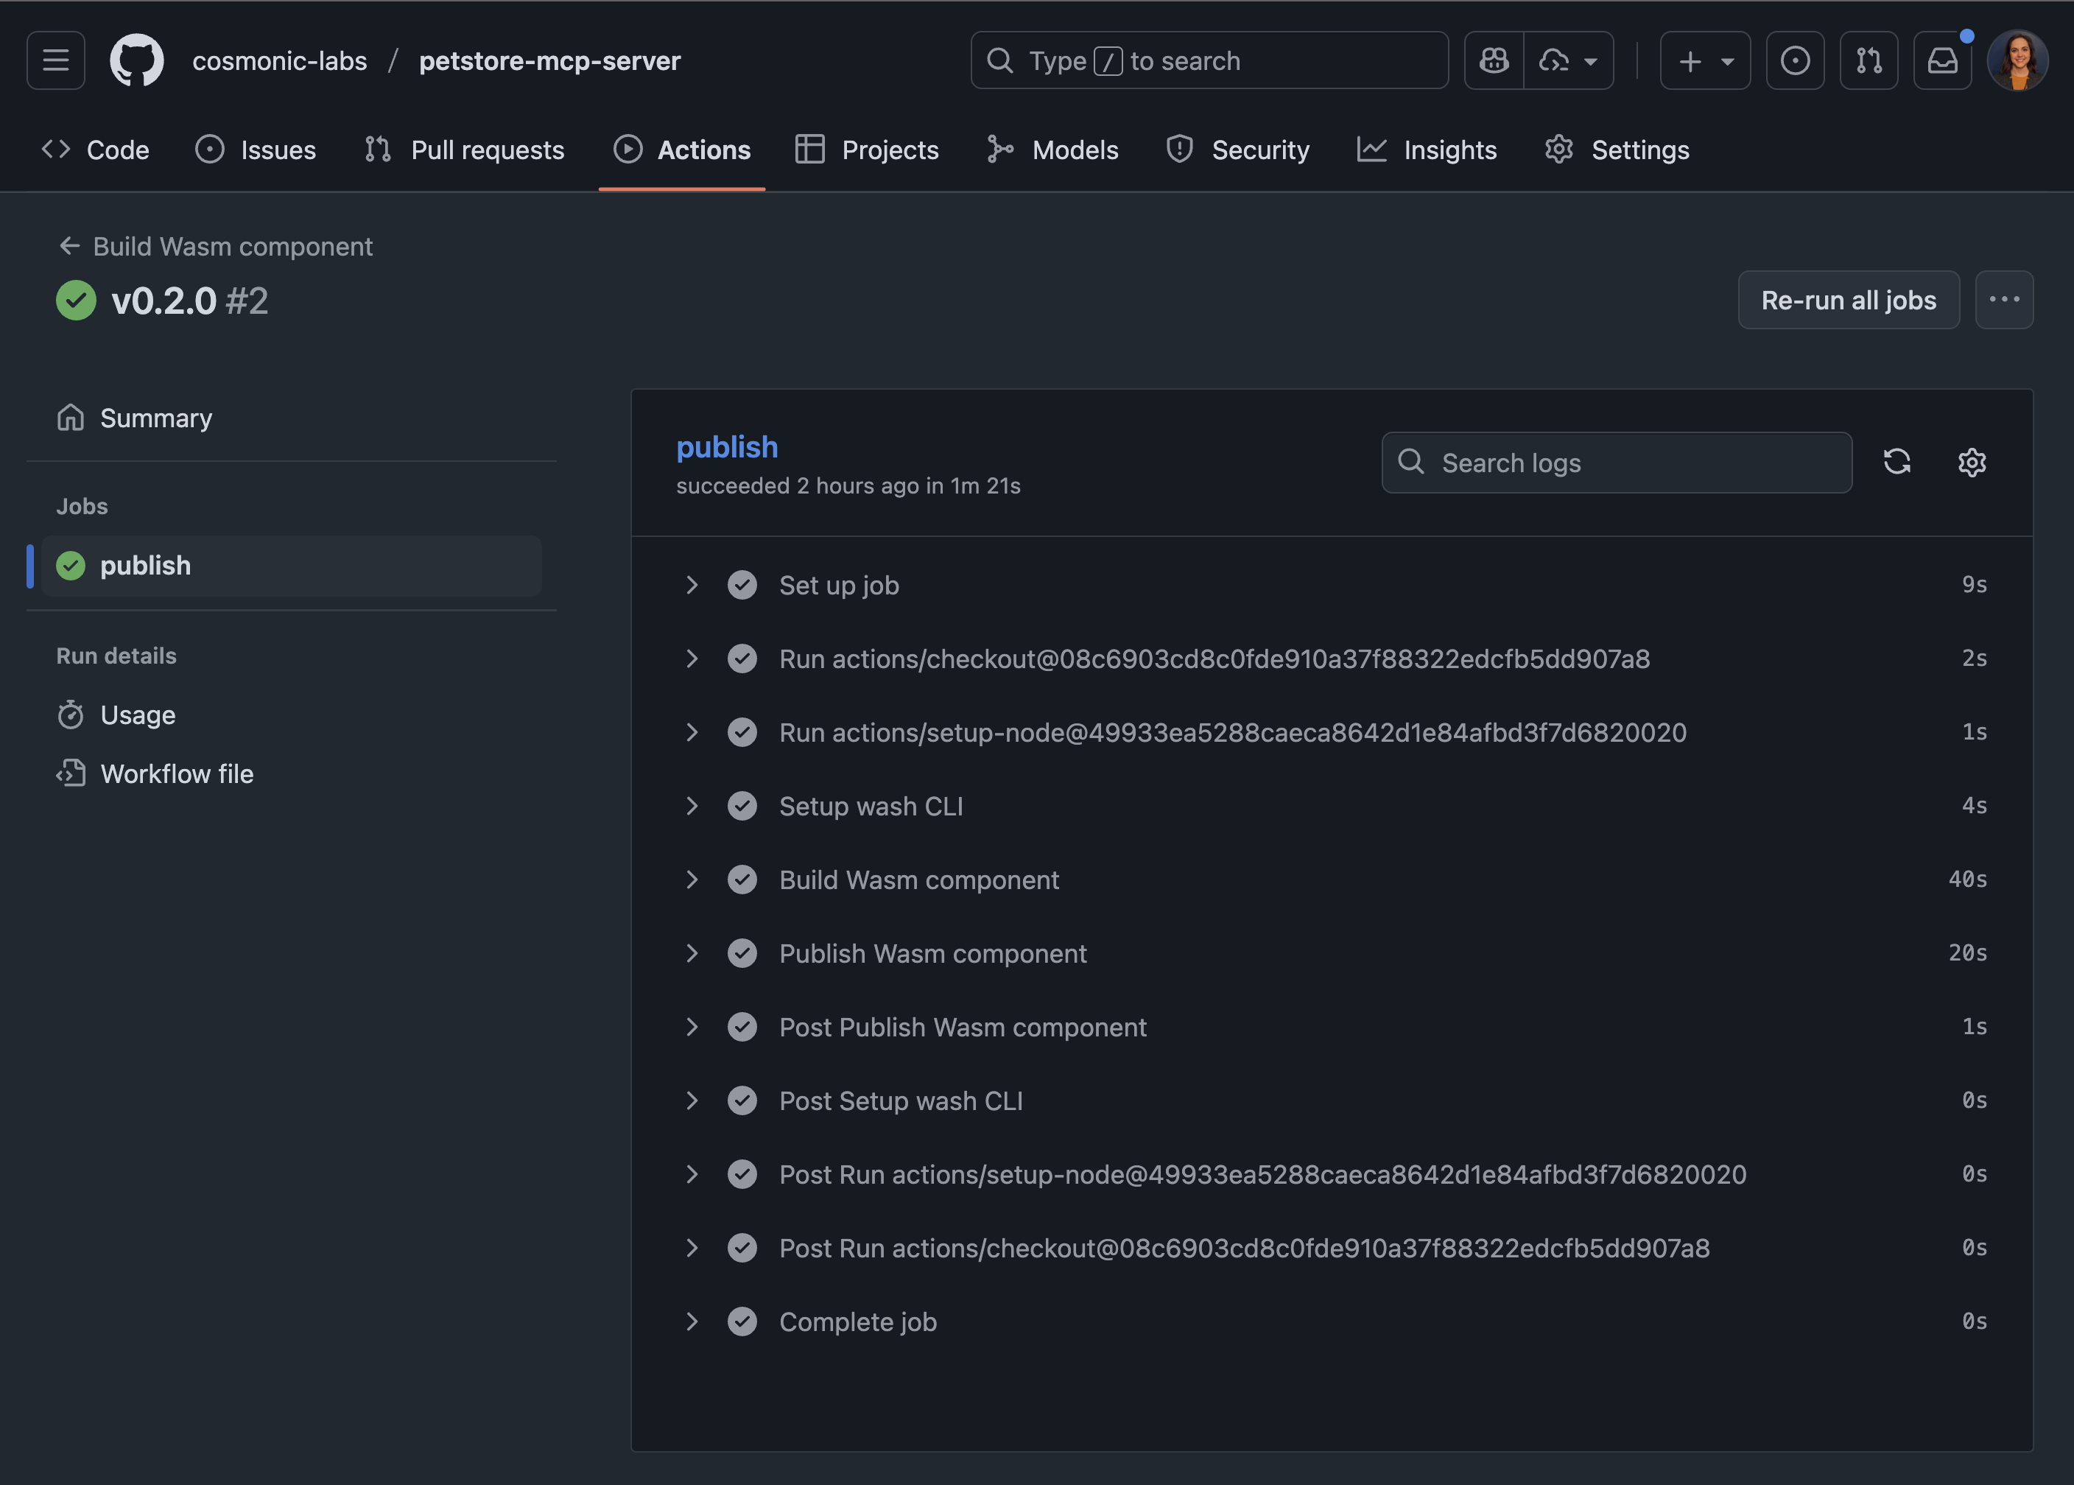
Task: Open log settings gear icon
Action: click(1972, 462)
